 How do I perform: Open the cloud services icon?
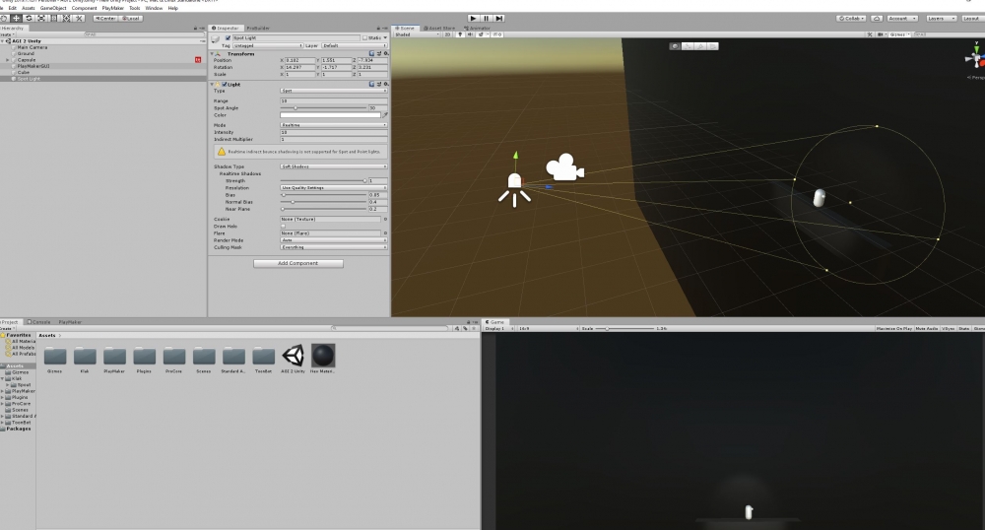[877, 18]
